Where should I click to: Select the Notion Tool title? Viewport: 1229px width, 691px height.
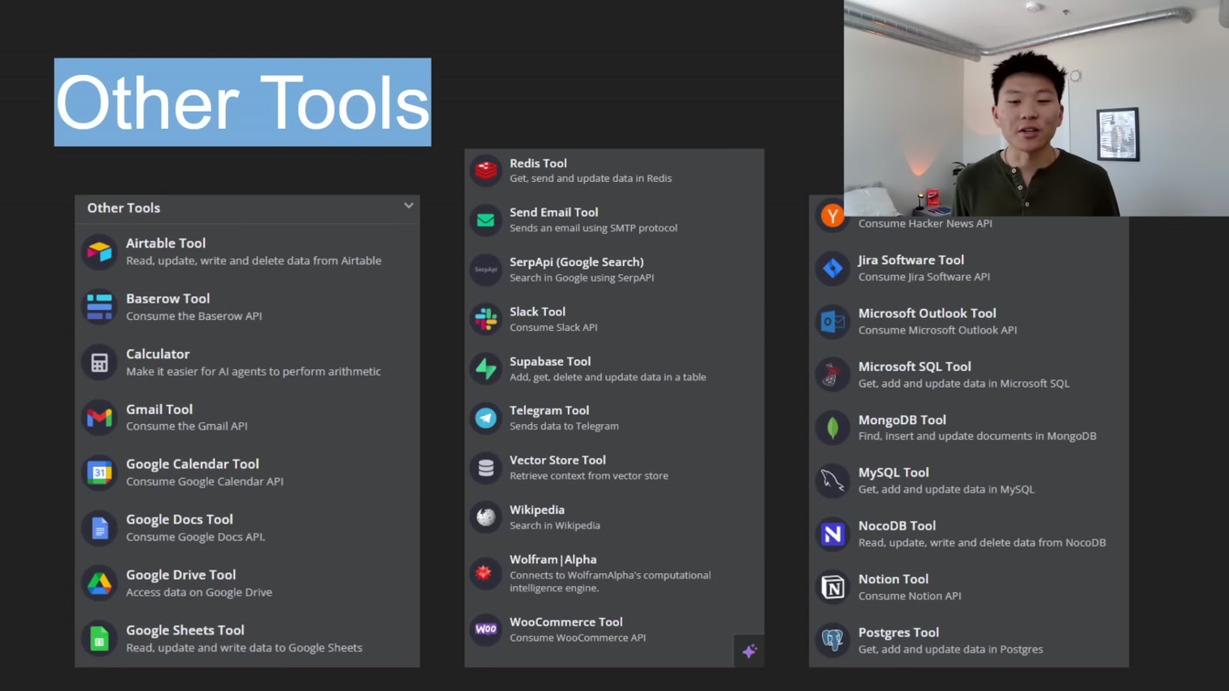pyautogui.click(x=893, y=579)
